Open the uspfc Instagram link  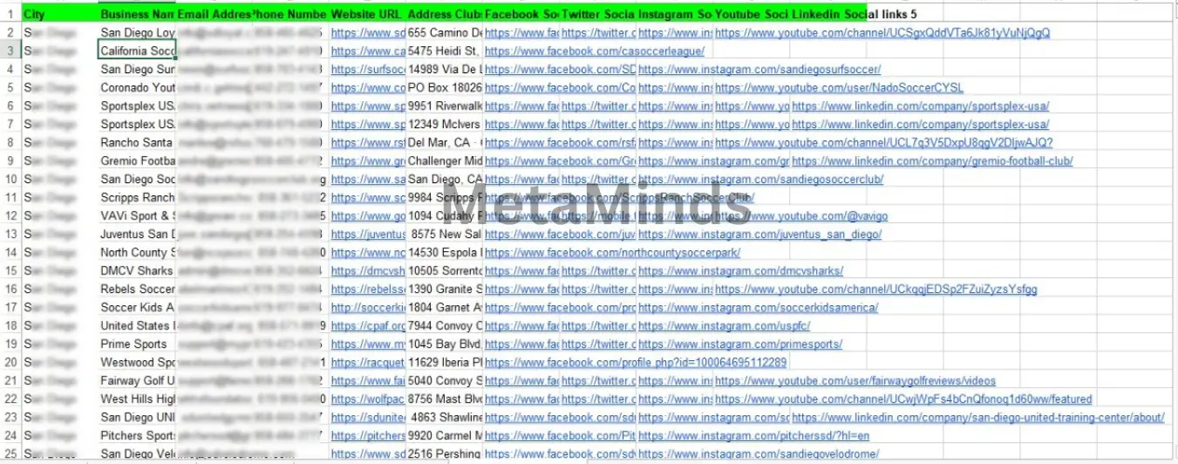tap(725, 326)
